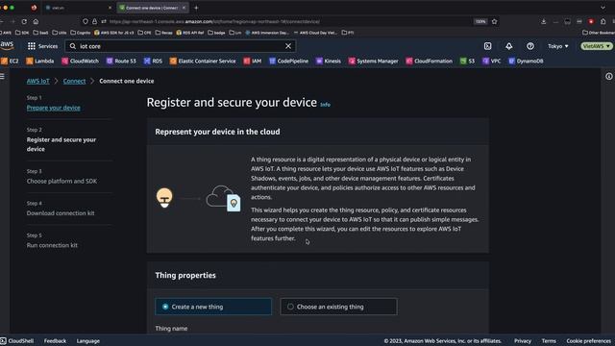Reload the page with the browser refresh button
The width and height of the screenshot is (615, 346).
24,21
